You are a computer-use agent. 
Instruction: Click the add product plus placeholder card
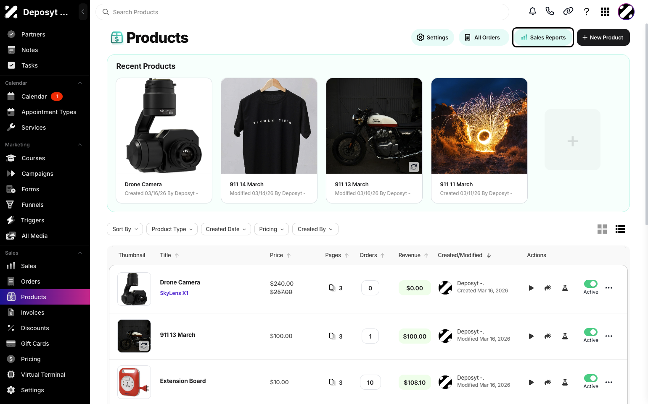[572, 140]
